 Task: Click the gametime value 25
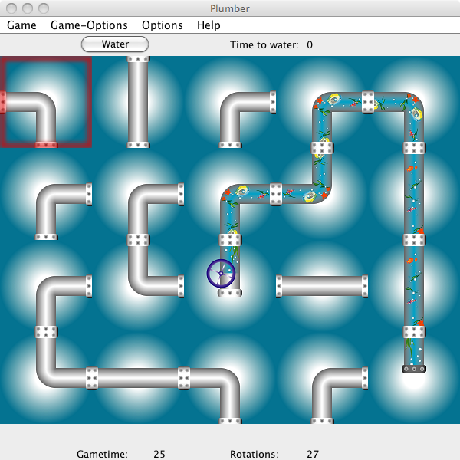click(159, 454)
